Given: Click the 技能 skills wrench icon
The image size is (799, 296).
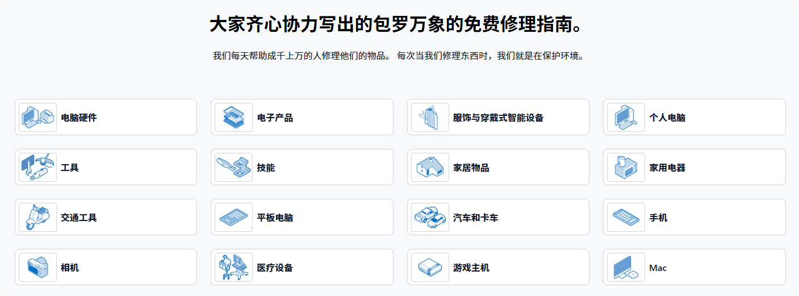Looking at the screenshot, I should coord(233,168).
